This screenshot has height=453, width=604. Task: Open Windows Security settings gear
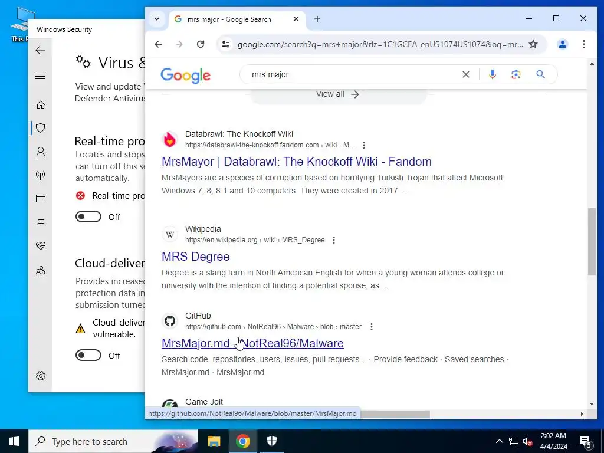pos(41,376)
